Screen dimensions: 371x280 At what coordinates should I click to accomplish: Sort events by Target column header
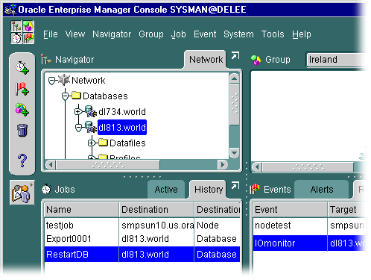(347, 210)
